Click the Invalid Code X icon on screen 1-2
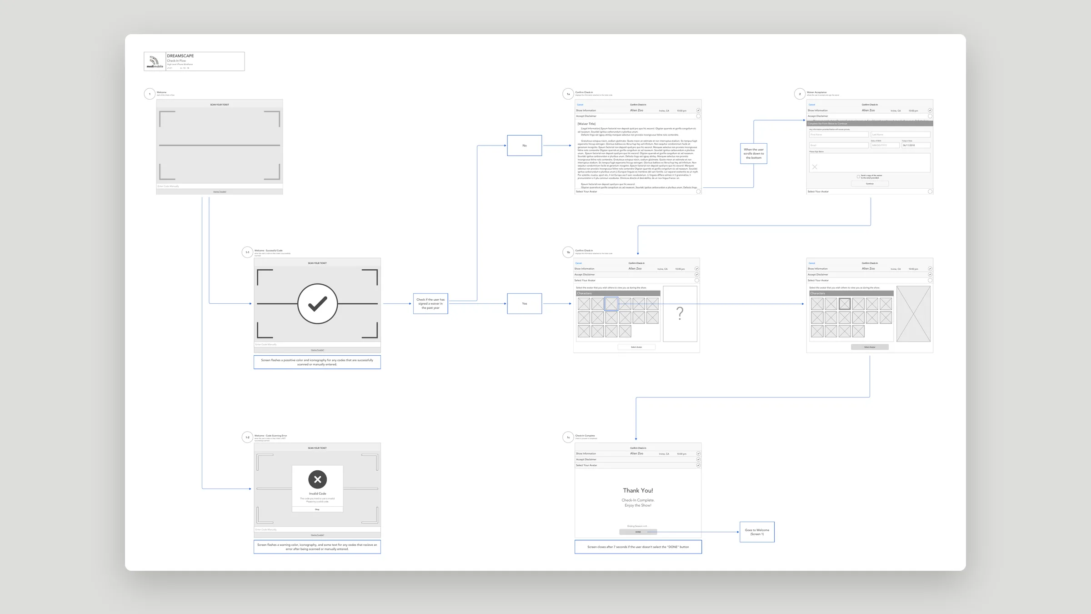The width and height of the screenshot is (1091, 614). pos(317,479)
